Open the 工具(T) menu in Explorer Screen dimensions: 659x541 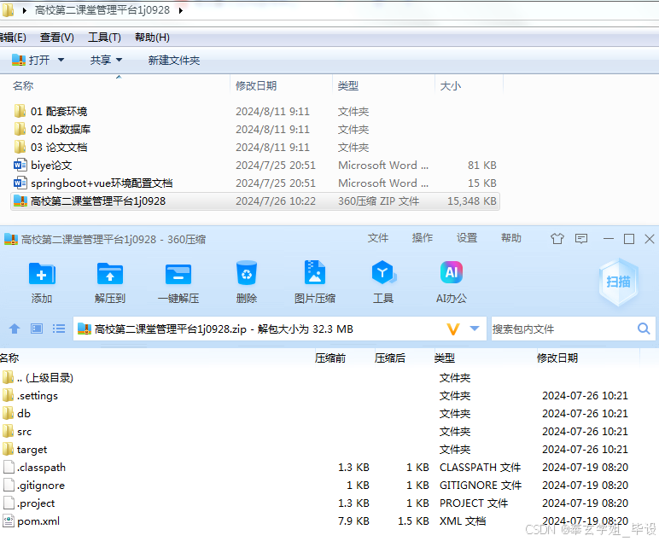[x=104, y=38]
